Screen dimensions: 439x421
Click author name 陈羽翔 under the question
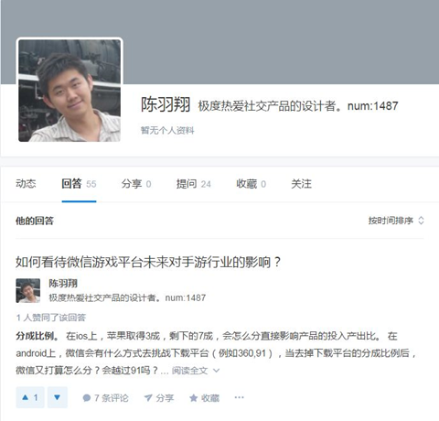pyautogui.click(x=63, y=284)
